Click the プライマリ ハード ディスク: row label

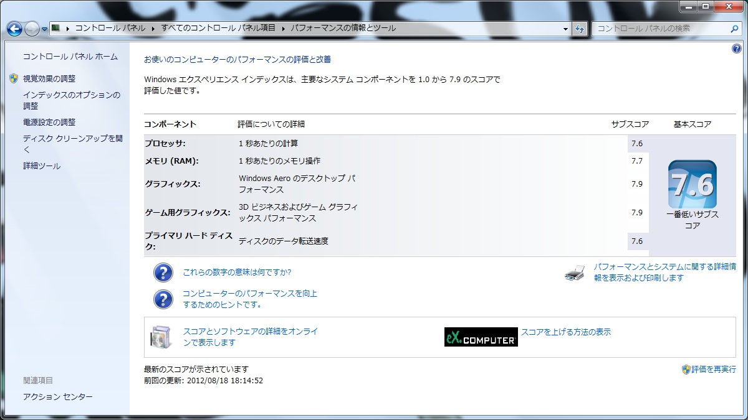tap(189, 241)
